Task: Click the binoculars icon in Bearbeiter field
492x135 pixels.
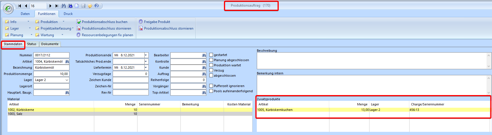Action: coord(204,55)
